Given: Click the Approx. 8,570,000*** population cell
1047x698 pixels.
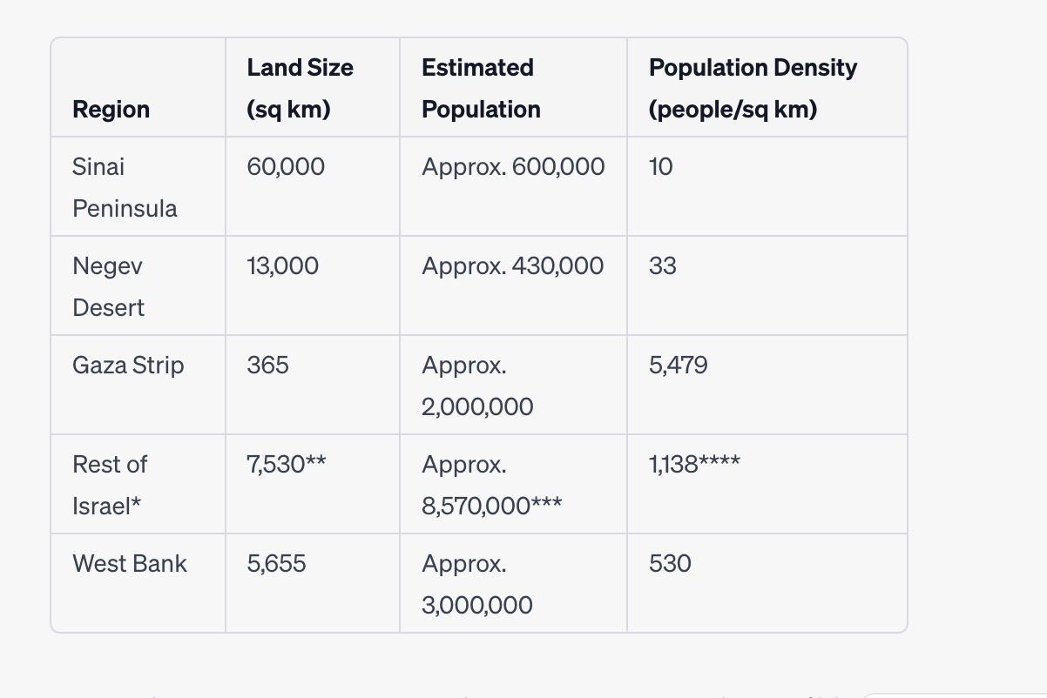Looking at the screenshot, I should click(491, 485).
